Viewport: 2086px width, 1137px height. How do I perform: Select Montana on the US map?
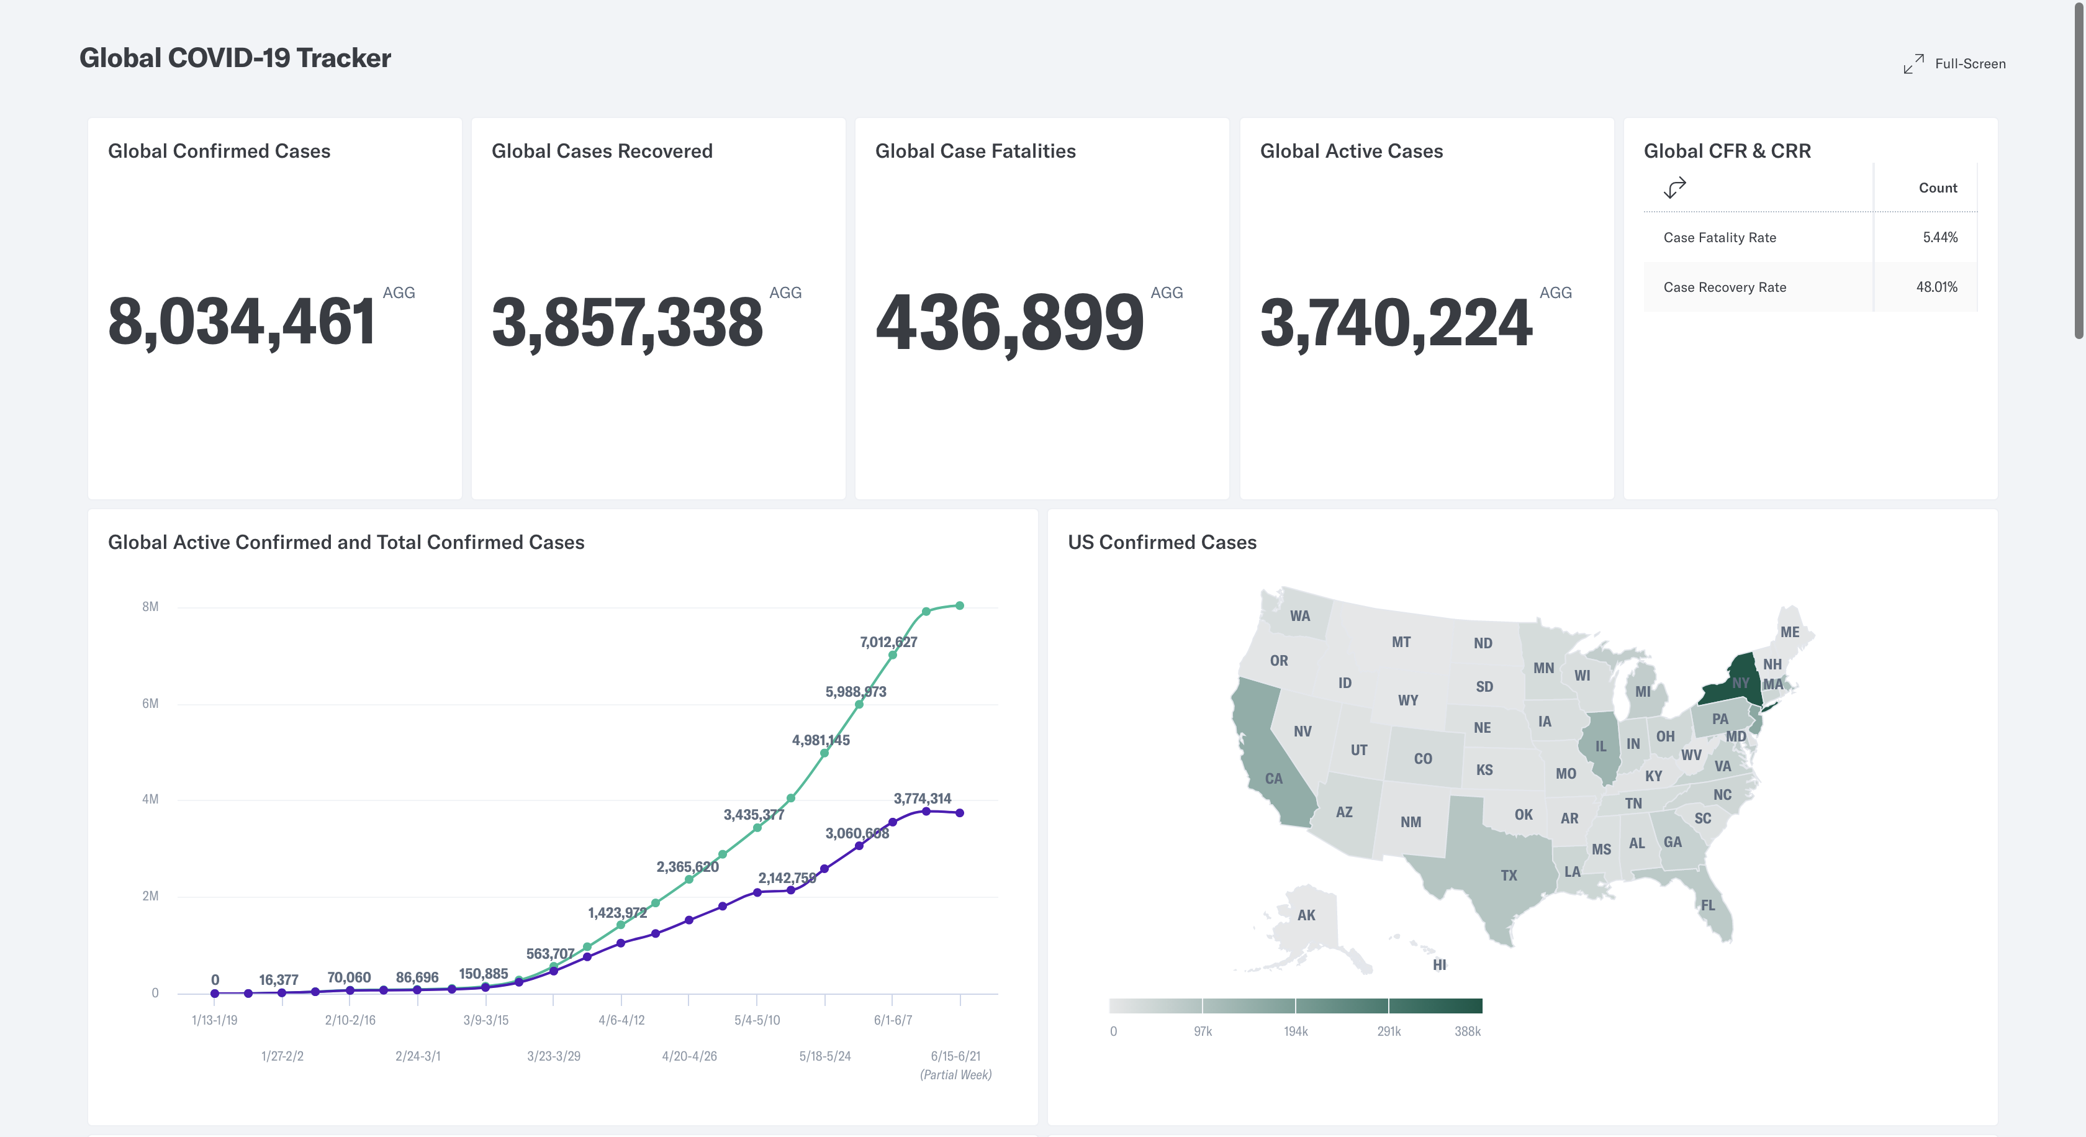1401,641
